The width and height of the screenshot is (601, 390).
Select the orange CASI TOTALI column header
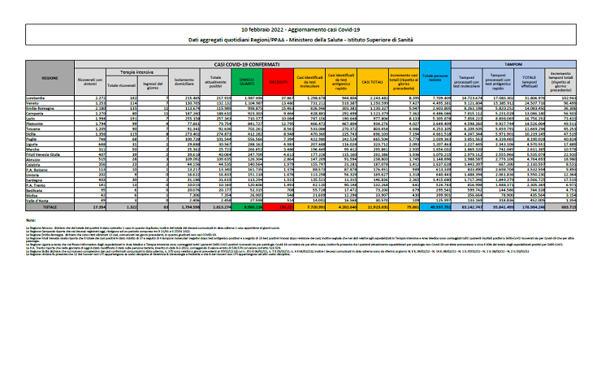(374, 82)
